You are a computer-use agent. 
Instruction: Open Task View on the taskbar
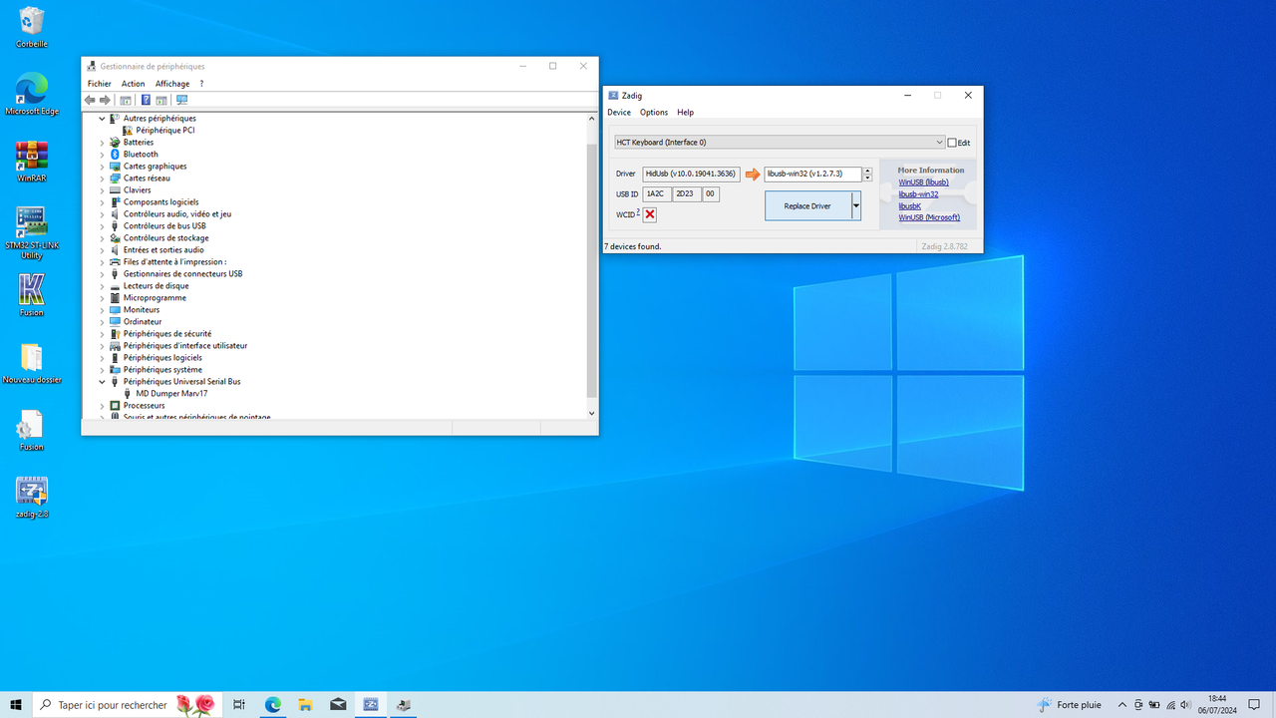(x=239, y=705)
